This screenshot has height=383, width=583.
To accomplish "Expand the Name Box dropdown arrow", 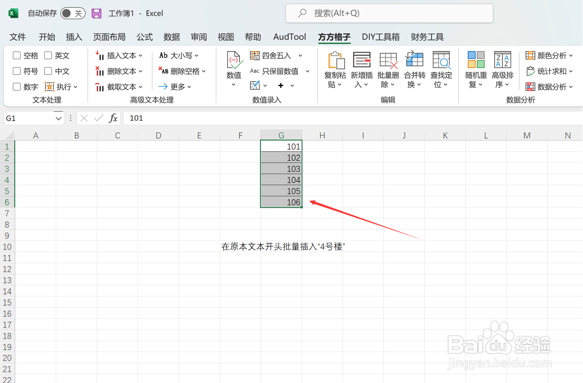I will click(59, 118).
